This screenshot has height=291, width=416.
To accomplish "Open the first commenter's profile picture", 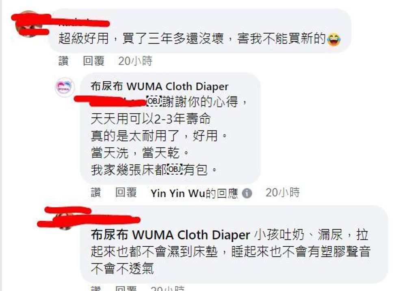I will (x=29, y=24).
